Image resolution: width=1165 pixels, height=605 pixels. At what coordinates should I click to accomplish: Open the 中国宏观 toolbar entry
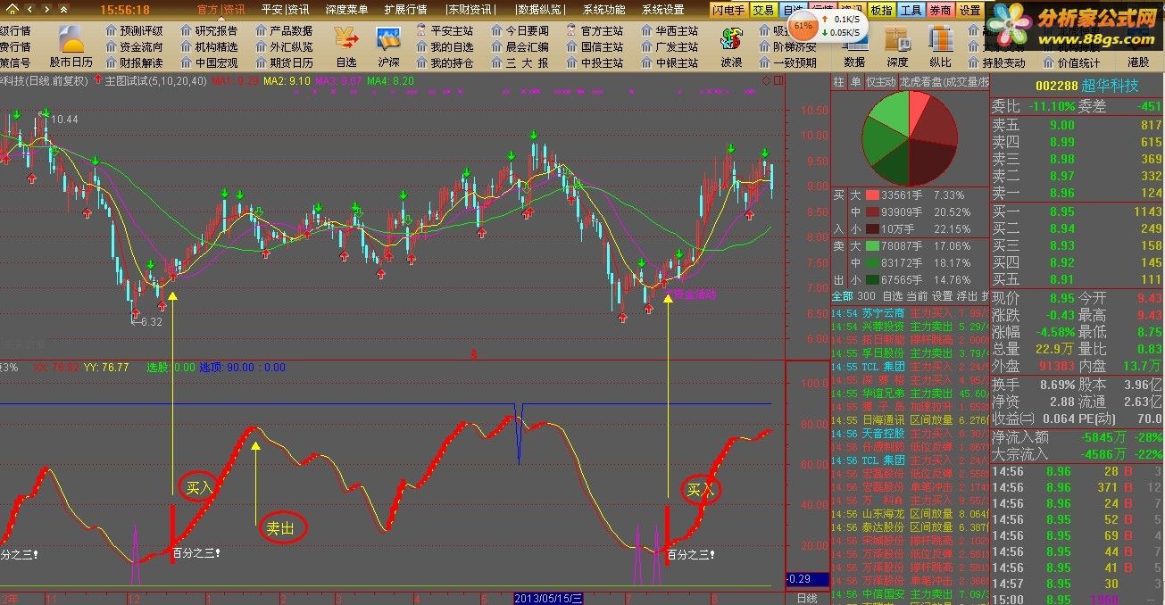coord(209,62)
